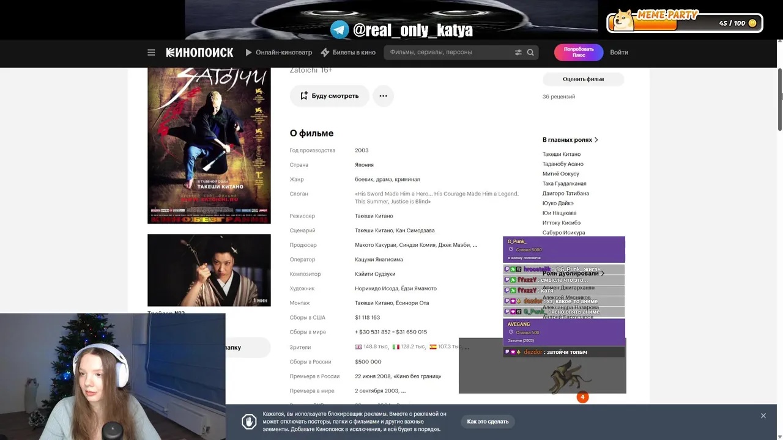Select Сборы в России value $500 000
The height and width of the screenshot is (440, 783).
pos(368,362)
